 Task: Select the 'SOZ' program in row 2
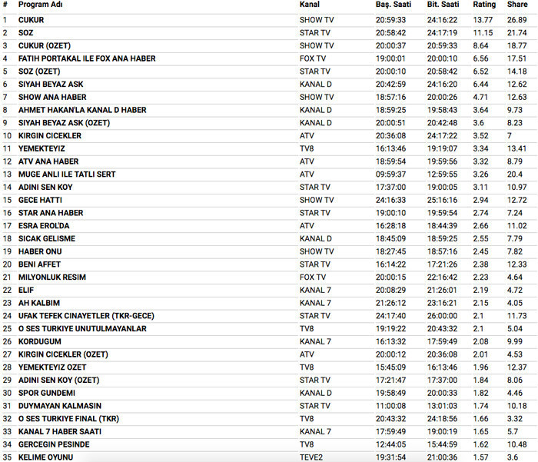click(25, 33)
